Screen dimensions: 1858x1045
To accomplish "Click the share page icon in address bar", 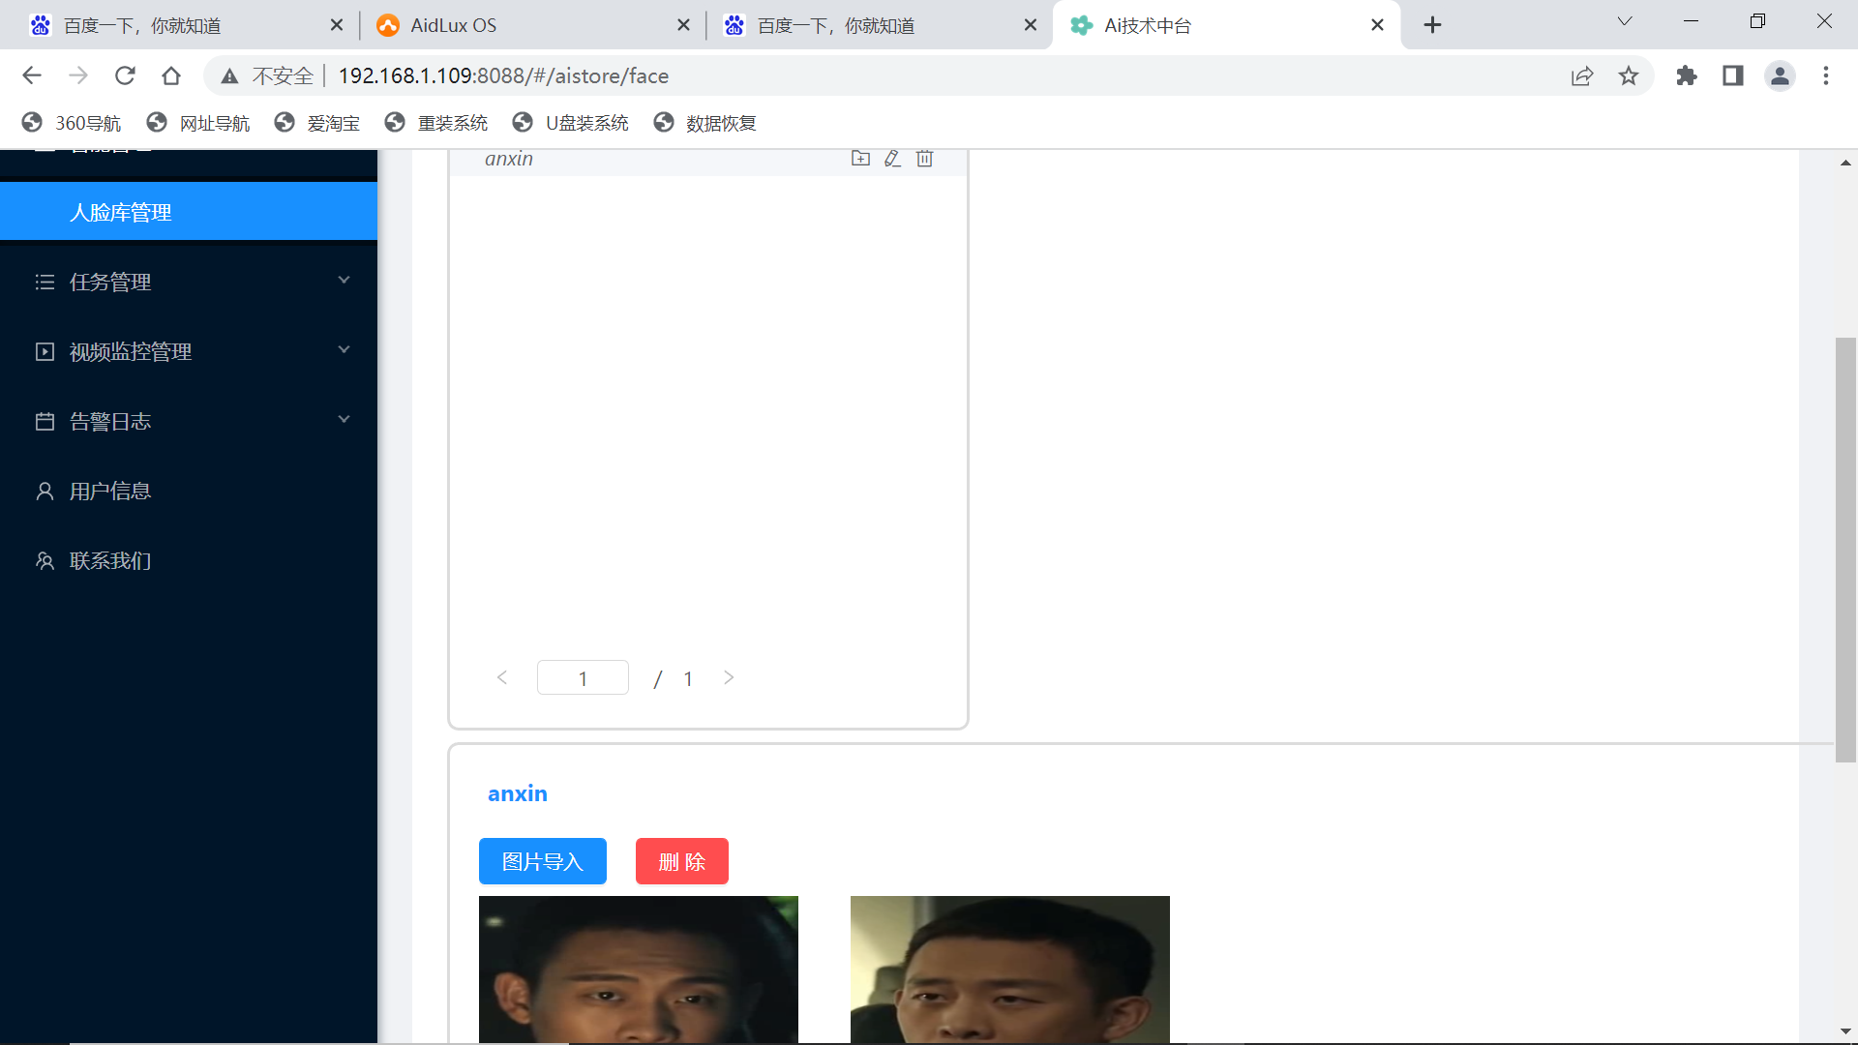I will (1582, 75).
